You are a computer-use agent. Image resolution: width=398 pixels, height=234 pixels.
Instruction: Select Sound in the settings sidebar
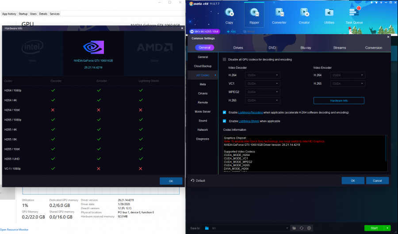(203, 121)
